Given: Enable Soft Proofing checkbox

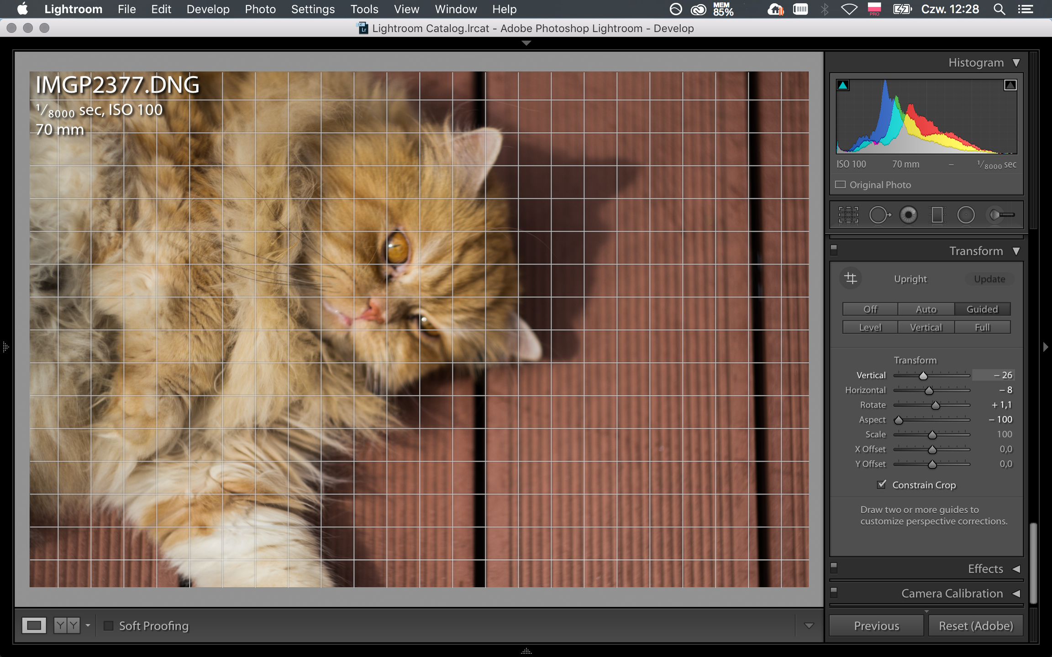Looking at the screenshot, I should 109,626.
